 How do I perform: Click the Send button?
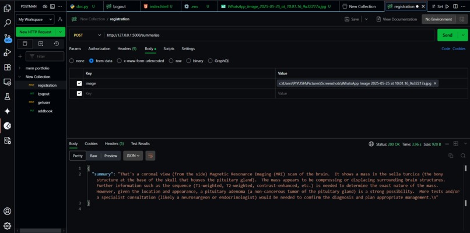(447, 35)
